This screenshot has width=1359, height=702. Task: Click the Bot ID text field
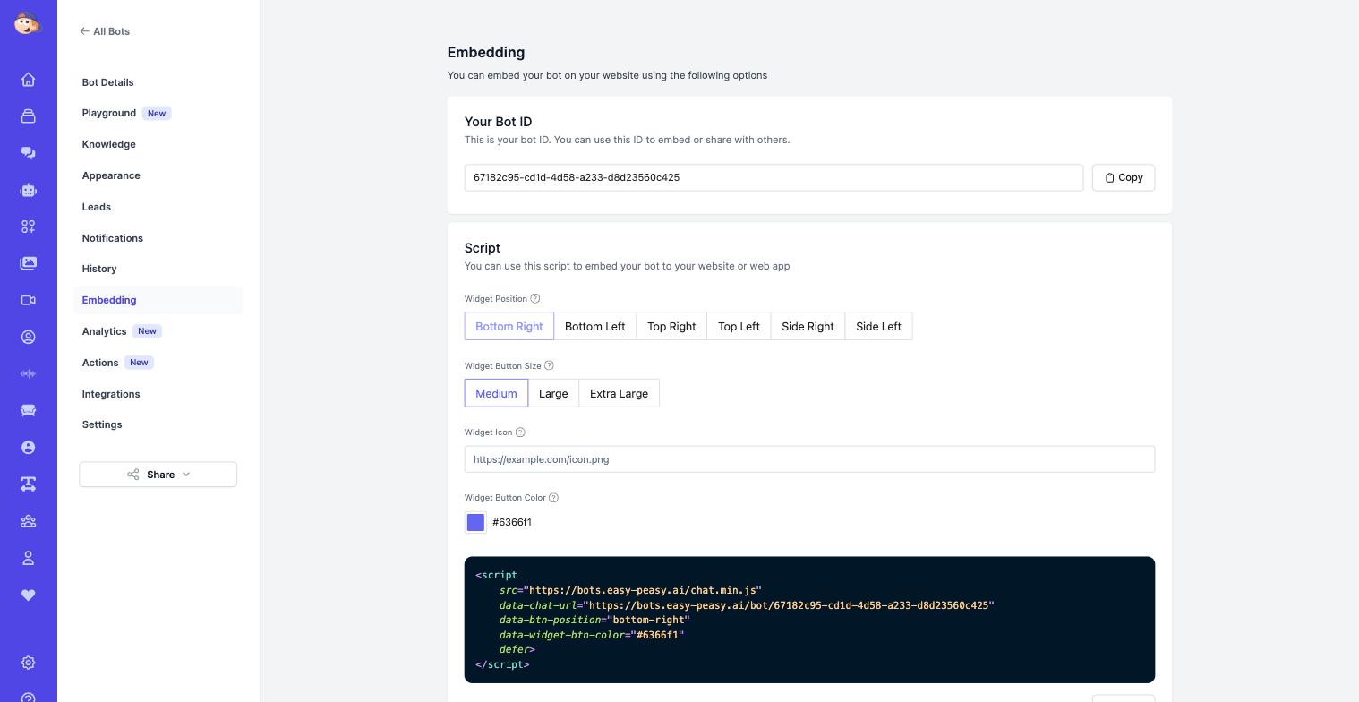[774, 177]
